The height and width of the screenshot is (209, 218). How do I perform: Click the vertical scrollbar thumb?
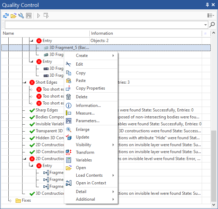(x=213, y=166)
